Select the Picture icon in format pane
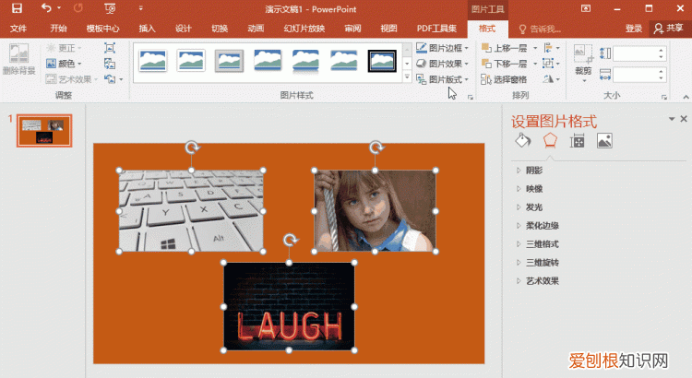692x378 pixels. coord(604,141)
